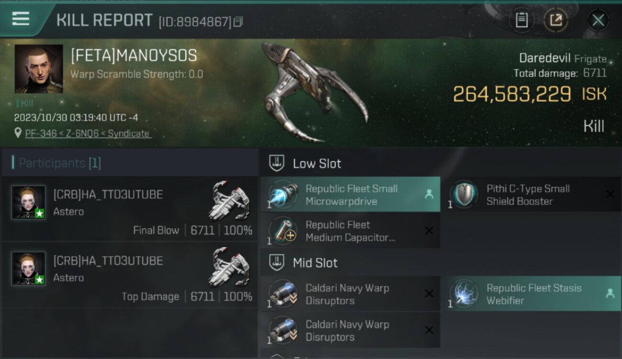Click the clipboard copy report icon
This screenshot has height=359, width=622.
(522, 20)
